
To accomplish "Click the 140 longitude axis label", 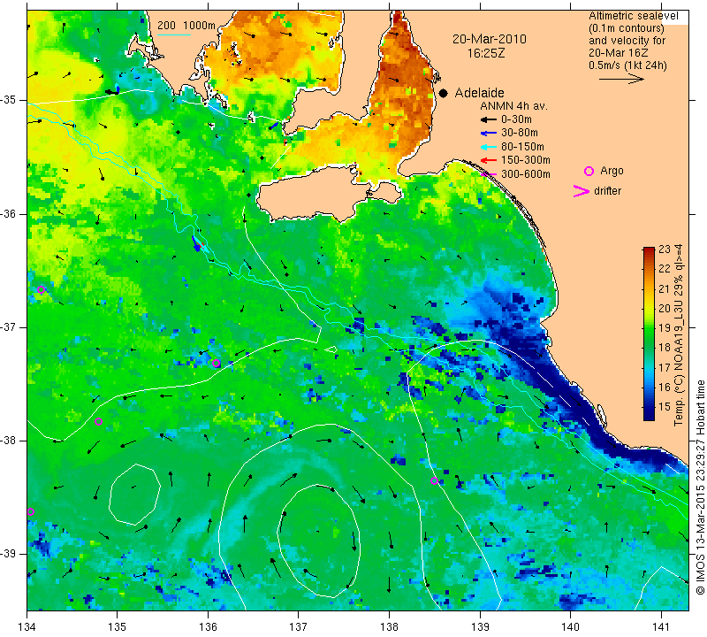I will [x=570, y=627].
